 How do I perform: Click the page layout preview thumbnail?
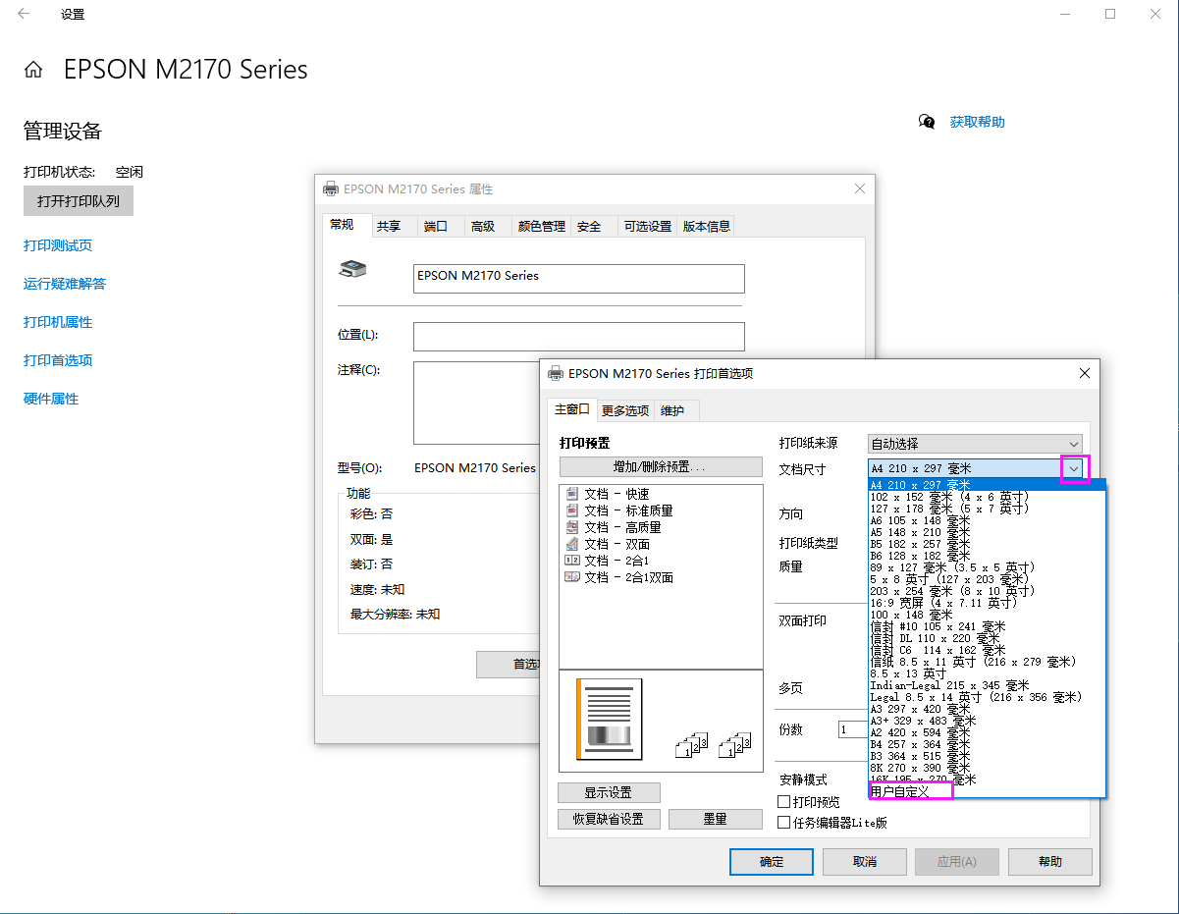click(610, 718)
